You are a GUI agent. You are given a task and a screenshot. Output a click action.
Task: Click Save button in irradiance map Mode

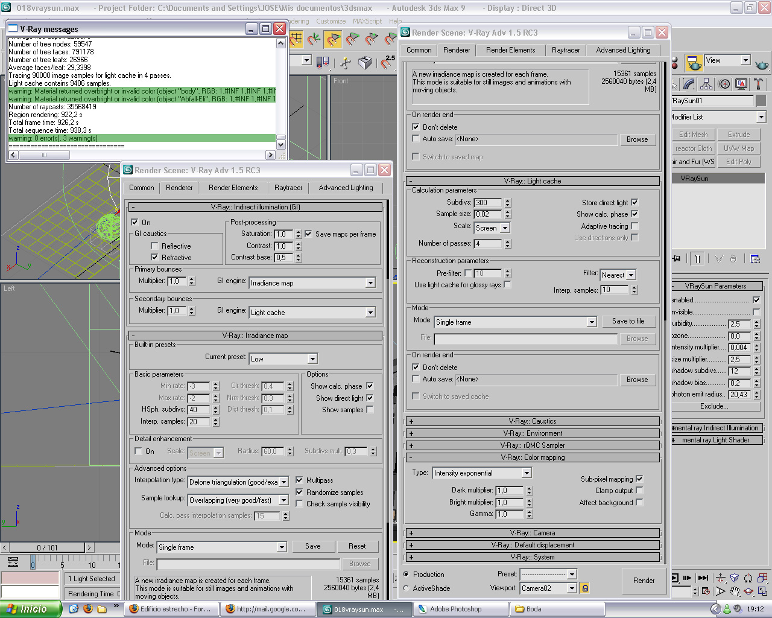[x=312, y=546]
